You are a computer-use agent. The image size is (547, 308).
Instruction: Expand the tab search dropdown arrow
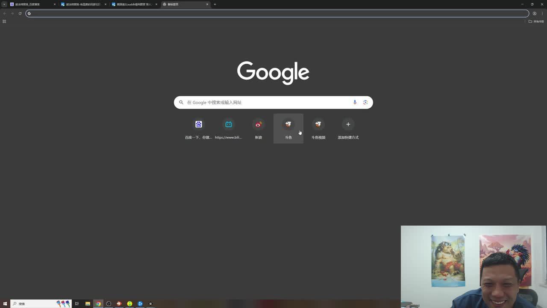tap(4, 4)
